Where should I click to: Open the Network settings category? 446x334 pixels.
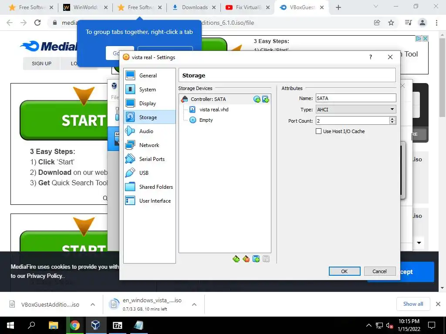coord(149,145)
